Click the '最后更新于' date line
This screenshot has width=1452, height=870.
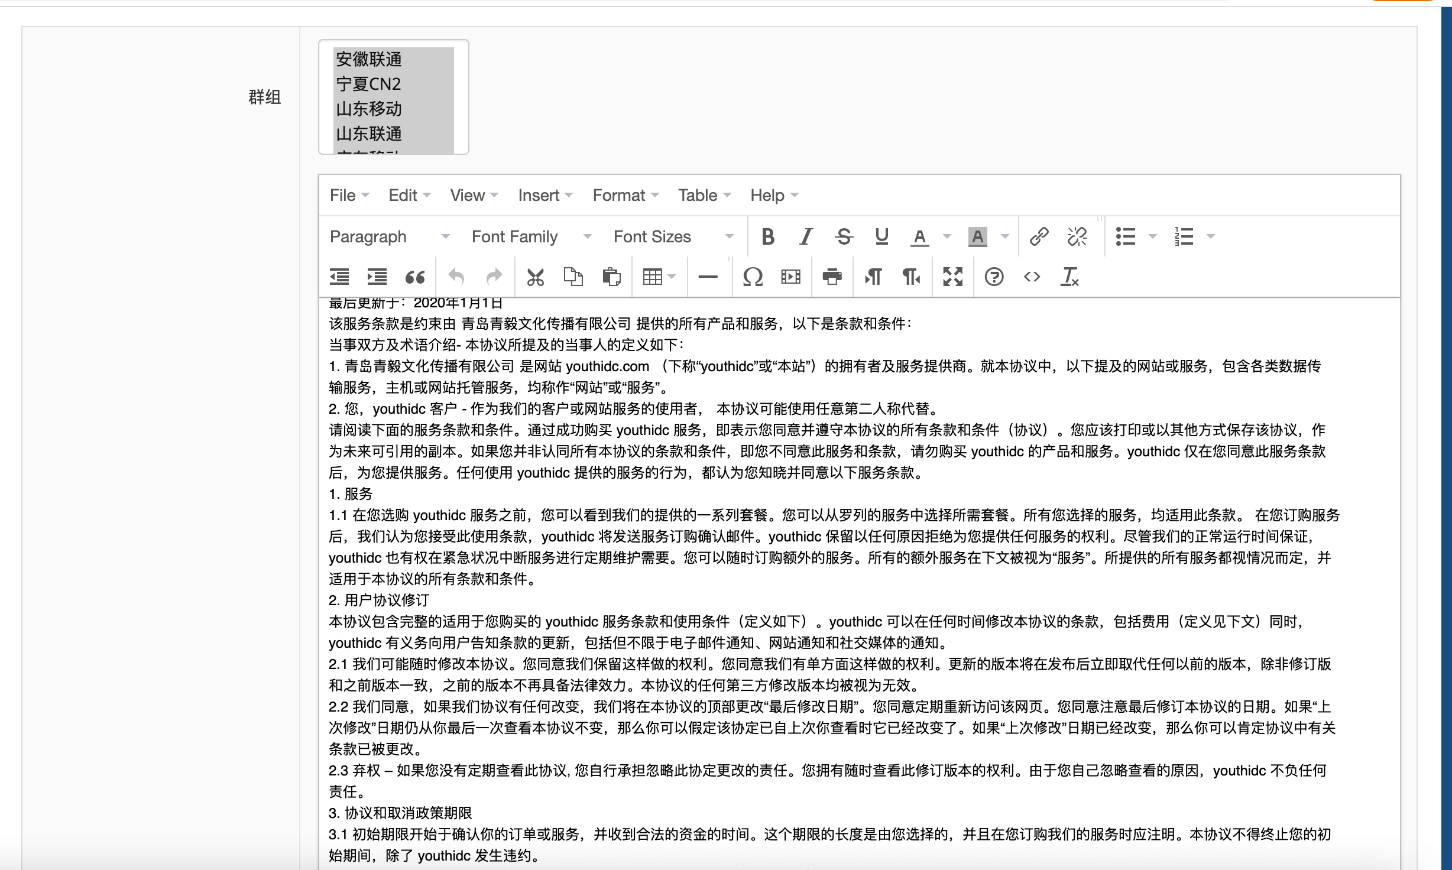(x=416, y=304)
